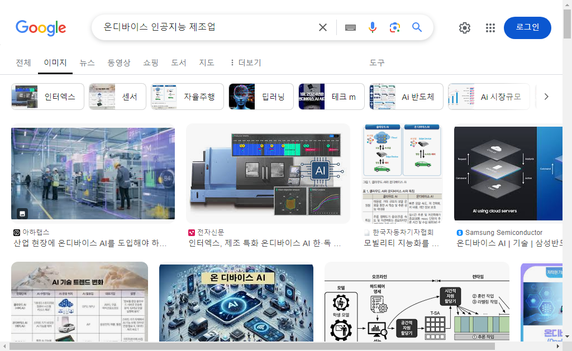Click the scrollbar left arrow
Viewport: 572px width, 351px height.
4,346
